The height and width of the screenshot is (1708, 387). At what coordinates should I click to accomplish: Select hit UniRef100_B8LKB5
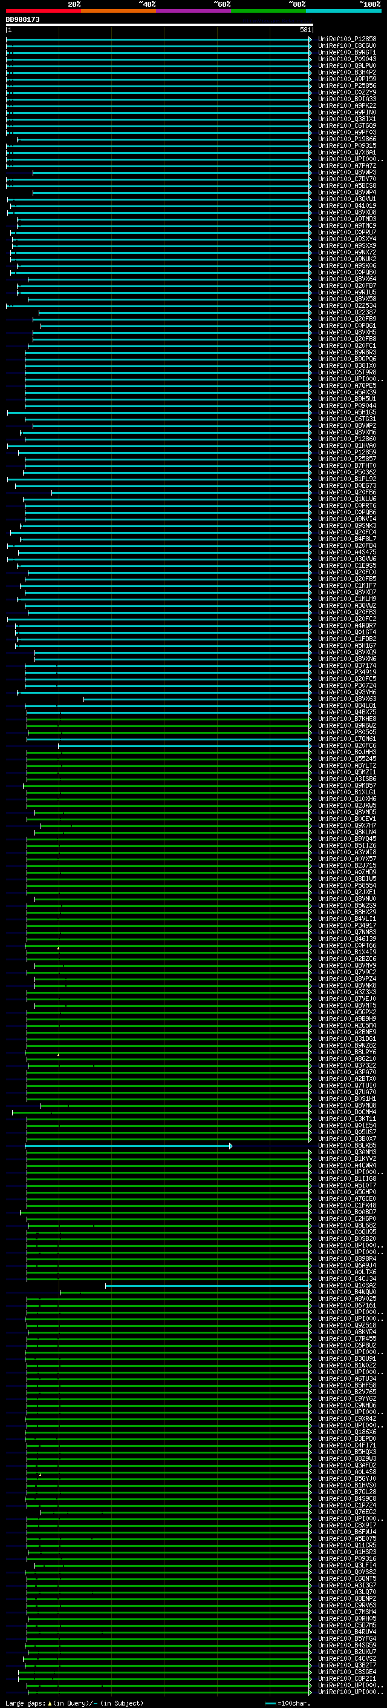pos(347,1145)
